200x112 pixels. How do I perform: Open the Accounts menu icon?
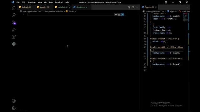(14, 101)
